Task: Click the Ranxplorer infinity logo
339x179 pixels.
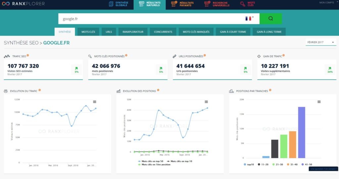Action: [6, 4]
